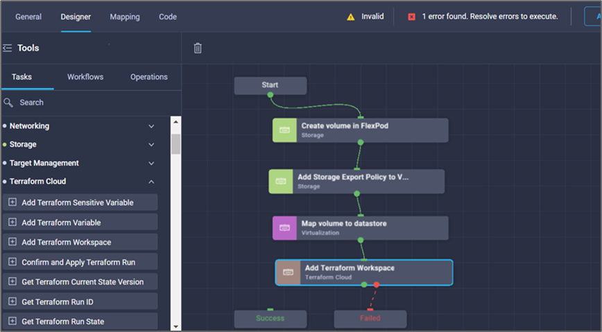Image resolution: width=602 pixels, height=332 pixels.
Task: Click purple icon of Map volume to datastore
Action: 284,228
